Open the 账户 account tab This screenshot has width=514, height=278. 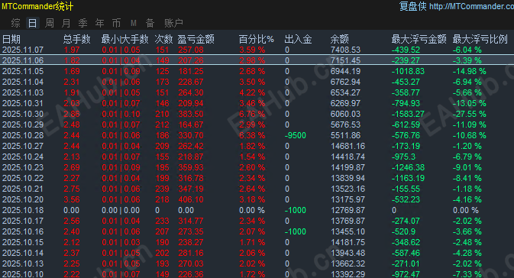[173, 23]
